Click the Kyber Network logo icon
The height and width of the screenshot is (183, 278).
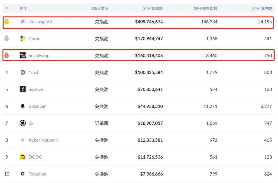(23, 140)
